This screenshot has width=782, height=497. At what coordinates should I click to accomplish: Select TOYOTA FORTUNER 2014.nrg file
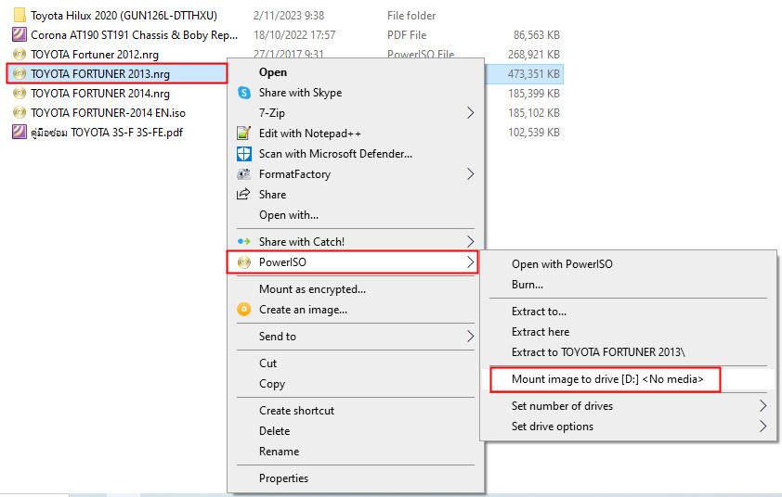(x=99, y=94)
